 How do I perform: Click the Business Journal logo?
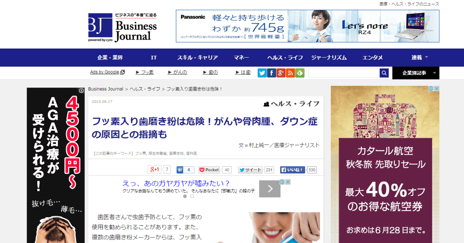[x=123, y=28]
